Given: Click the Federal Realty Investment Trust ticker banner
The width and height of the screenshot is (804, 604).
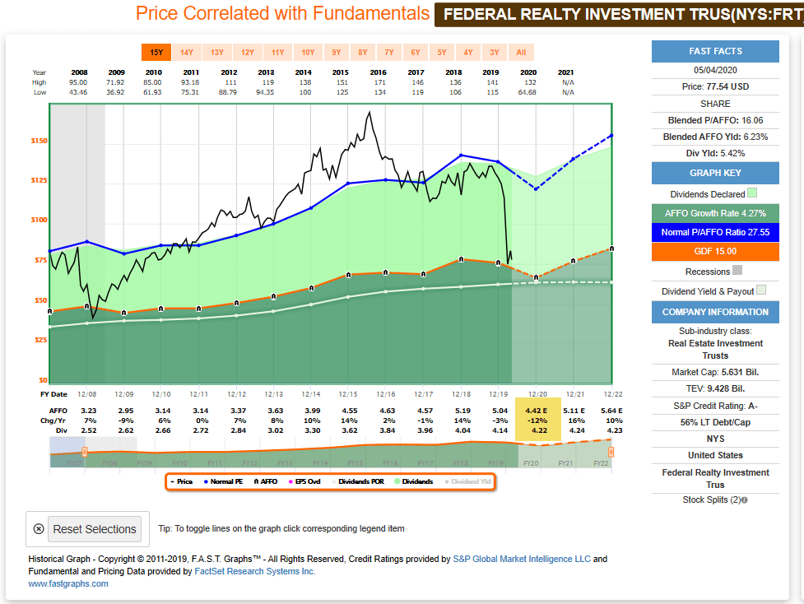Looking at the screenshot, I should click(620, 14).
